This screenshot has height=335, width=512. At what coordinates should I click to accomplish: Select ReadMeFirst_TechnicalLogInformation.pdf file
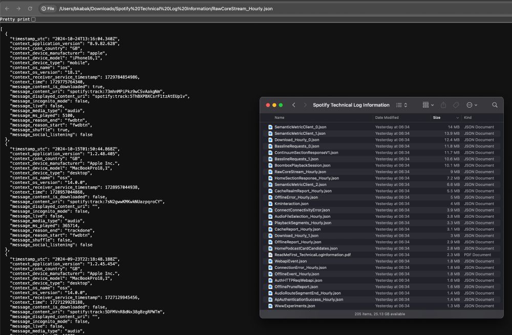pos(312,255)
